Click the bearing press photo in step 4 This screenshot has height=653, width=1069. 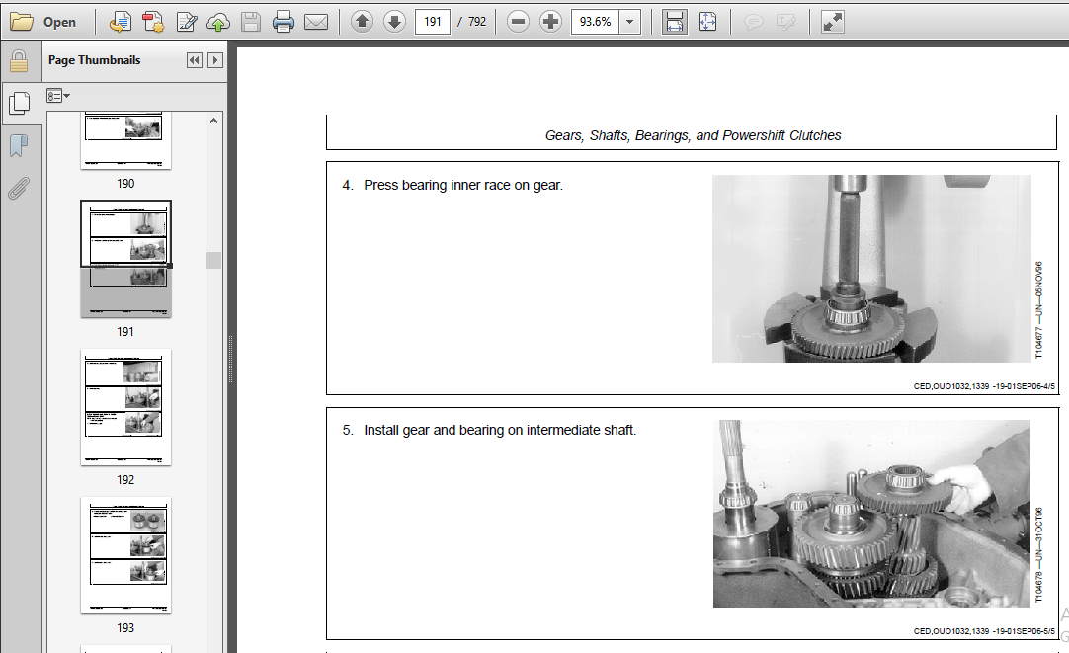pos(871,269)
